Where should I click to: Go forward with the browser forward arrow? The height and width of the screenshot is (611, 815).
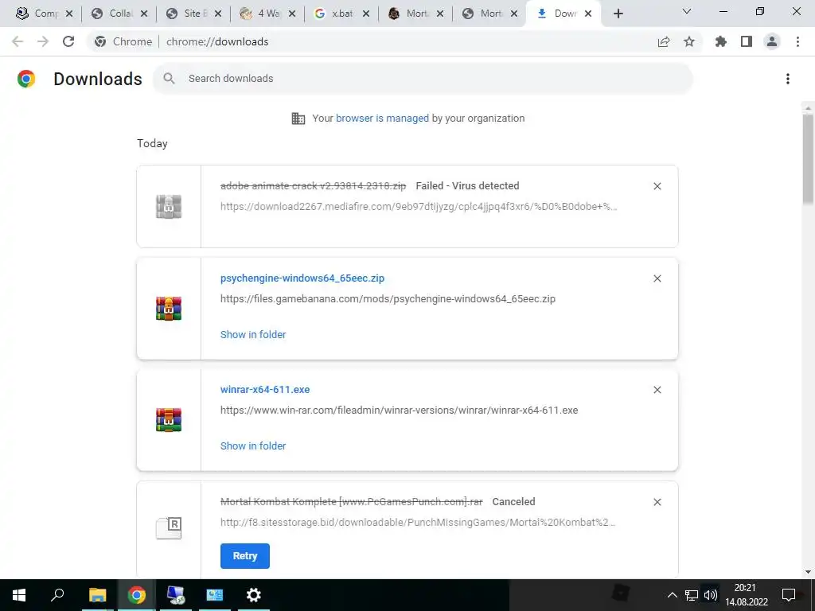click(x=43, y=41)
